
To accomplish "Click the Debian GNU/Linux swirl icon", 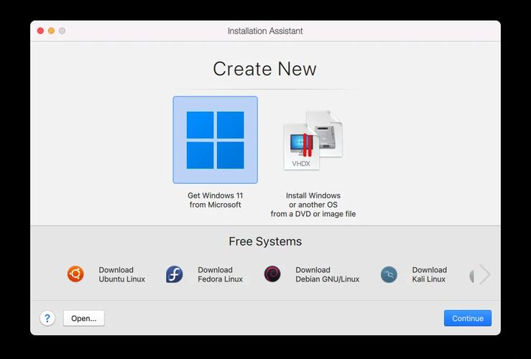I will pyautogui.click(x=272, y=274).
